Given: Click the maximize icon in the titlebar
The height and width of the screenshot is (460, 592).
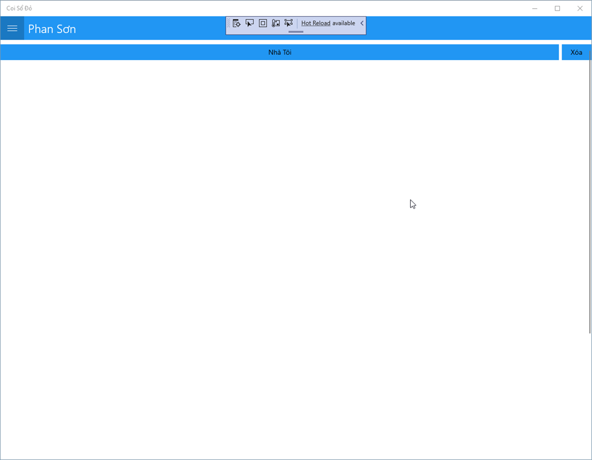Looking at the screenshot, I should point(557,8).
